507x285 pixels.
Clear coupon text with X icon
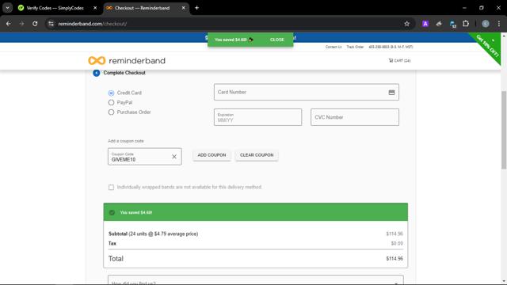174,157
